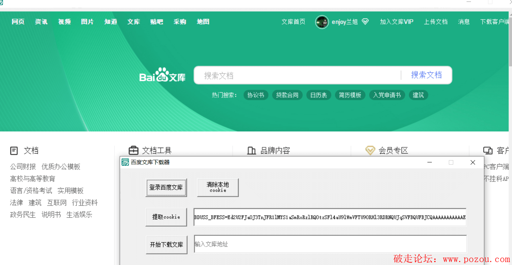The image size is (512, 265).
Task: Open 互联网 category link
Action: 57,203
